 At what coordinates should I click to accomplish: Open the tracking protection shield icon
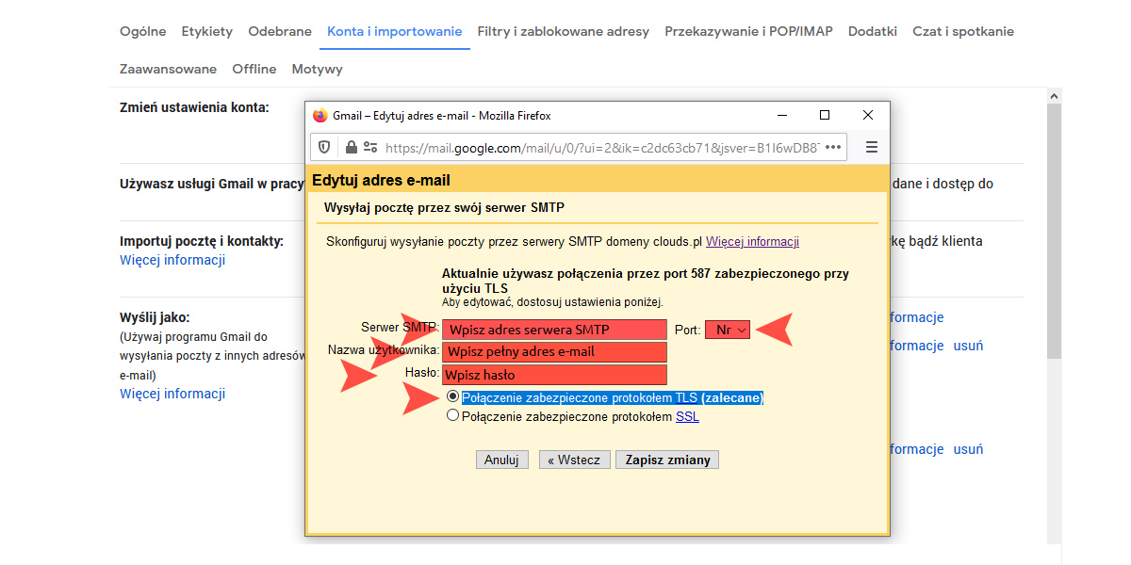[x=324, y=148]
